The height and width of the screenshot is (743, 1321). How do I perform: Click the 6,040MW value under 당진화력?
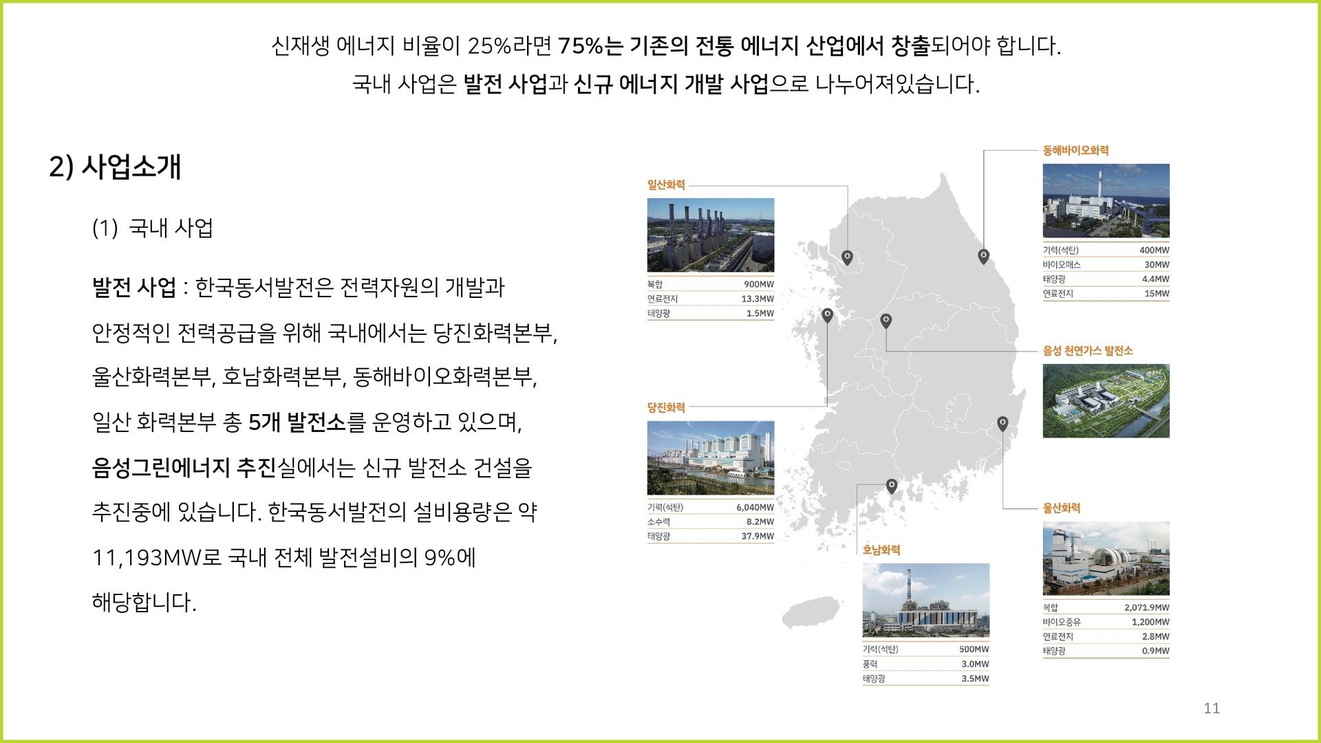coord(755,507)
